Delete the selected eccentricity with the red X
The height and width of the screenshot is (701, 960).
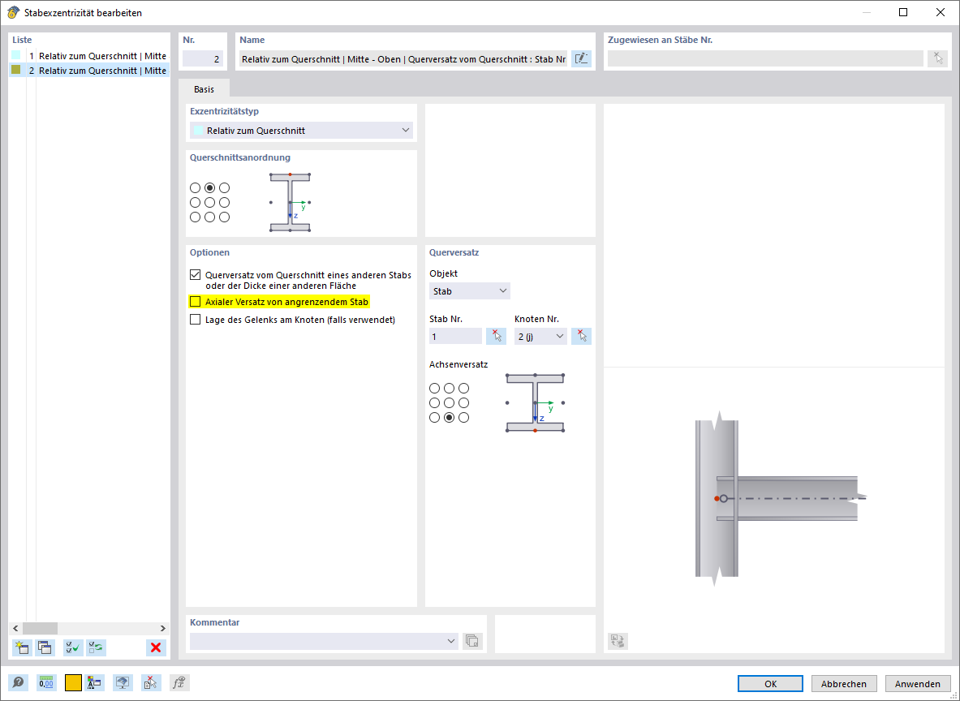click(156, 647)
